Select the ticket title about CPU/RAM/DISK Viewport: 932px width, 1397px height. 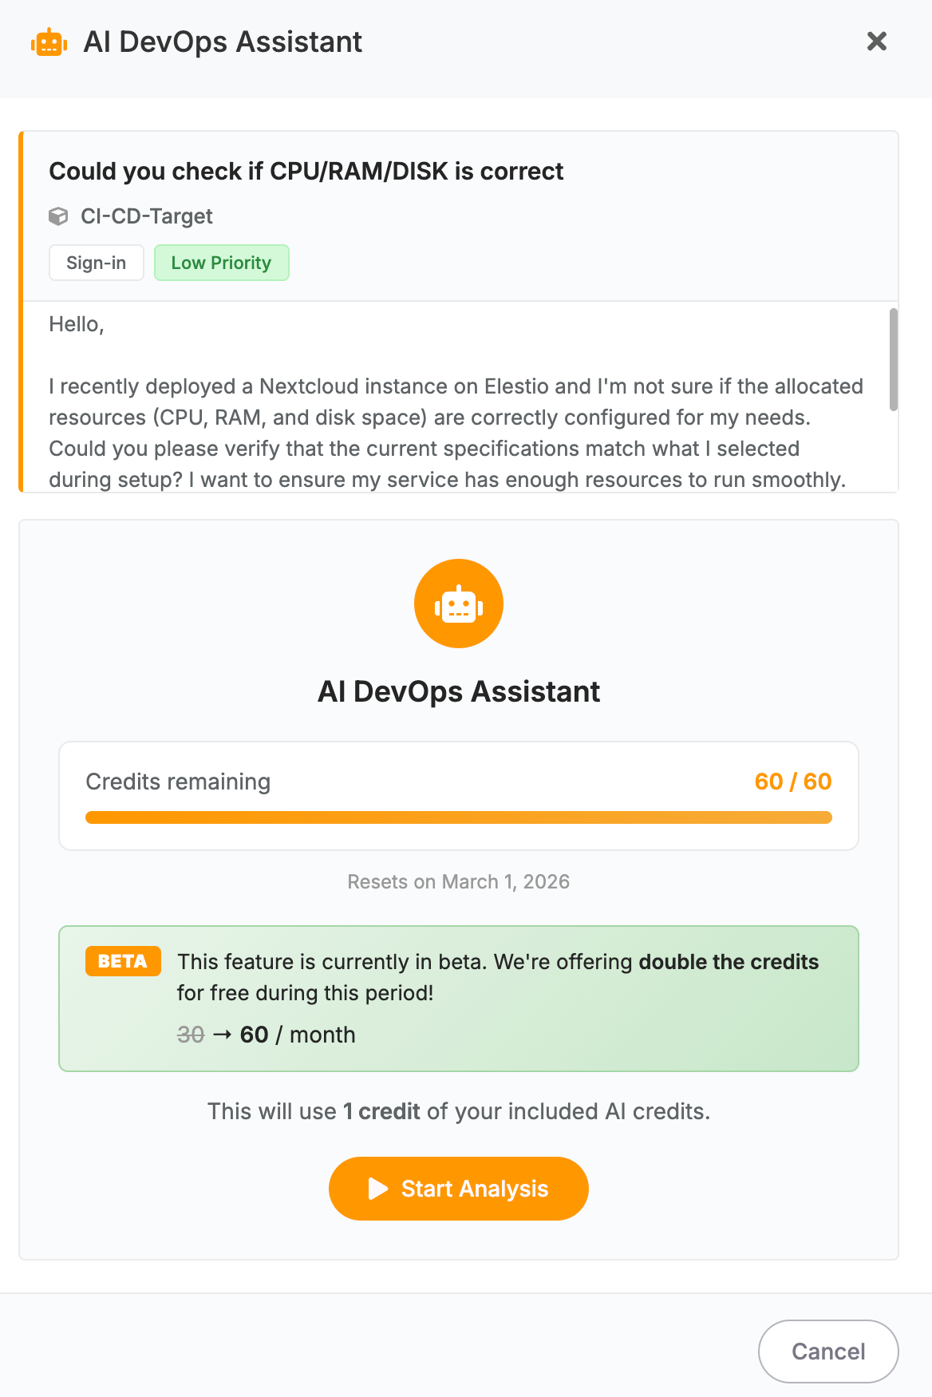(306, 171)
